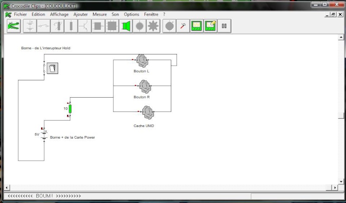
Task: Select the blown Bouton L component
Action: (x=142, y=60)
